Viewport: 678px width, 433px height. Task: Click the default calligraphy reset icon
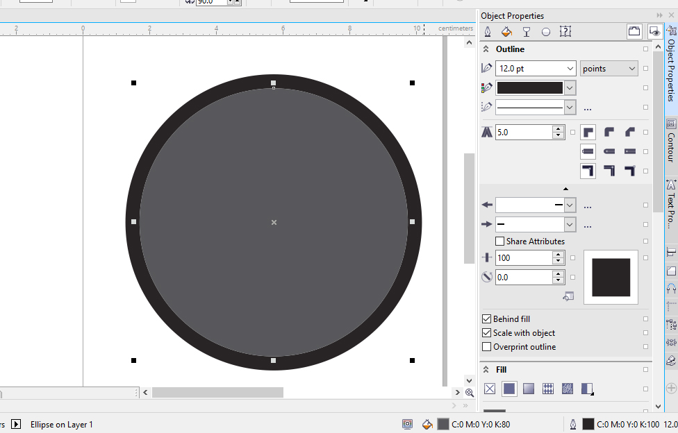tap(568, 296)
